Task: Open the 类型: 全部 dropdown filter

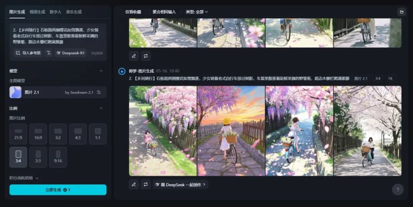Action: tap(197, 12)
